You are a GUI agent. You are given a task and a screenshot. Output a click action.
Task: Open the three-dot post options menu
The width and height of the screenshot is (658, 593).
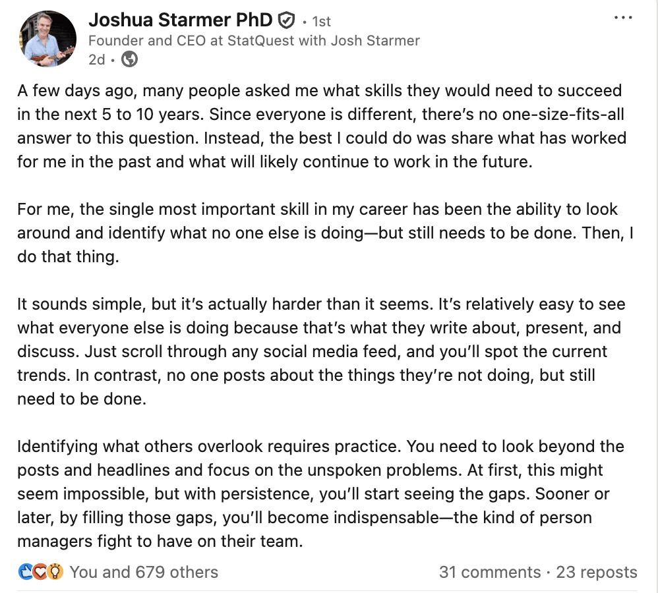tap(623, 18)
